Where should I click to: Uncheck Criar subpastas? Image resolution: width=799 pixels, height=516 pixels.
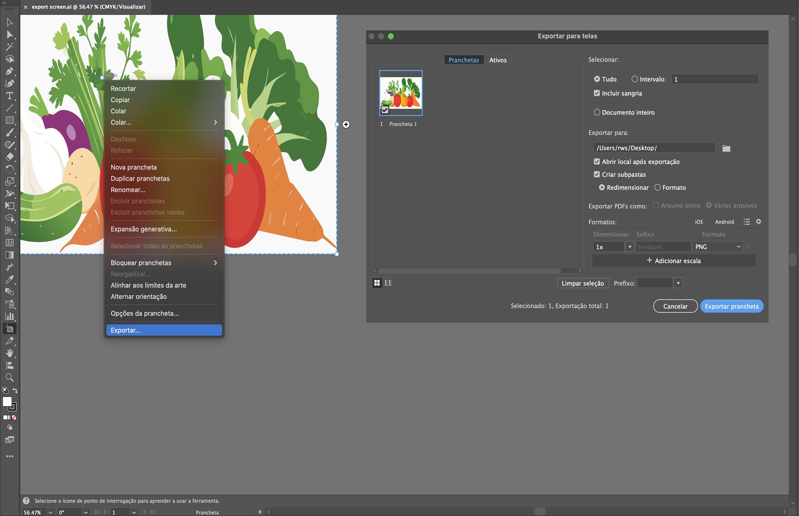[x=597, y=174]
